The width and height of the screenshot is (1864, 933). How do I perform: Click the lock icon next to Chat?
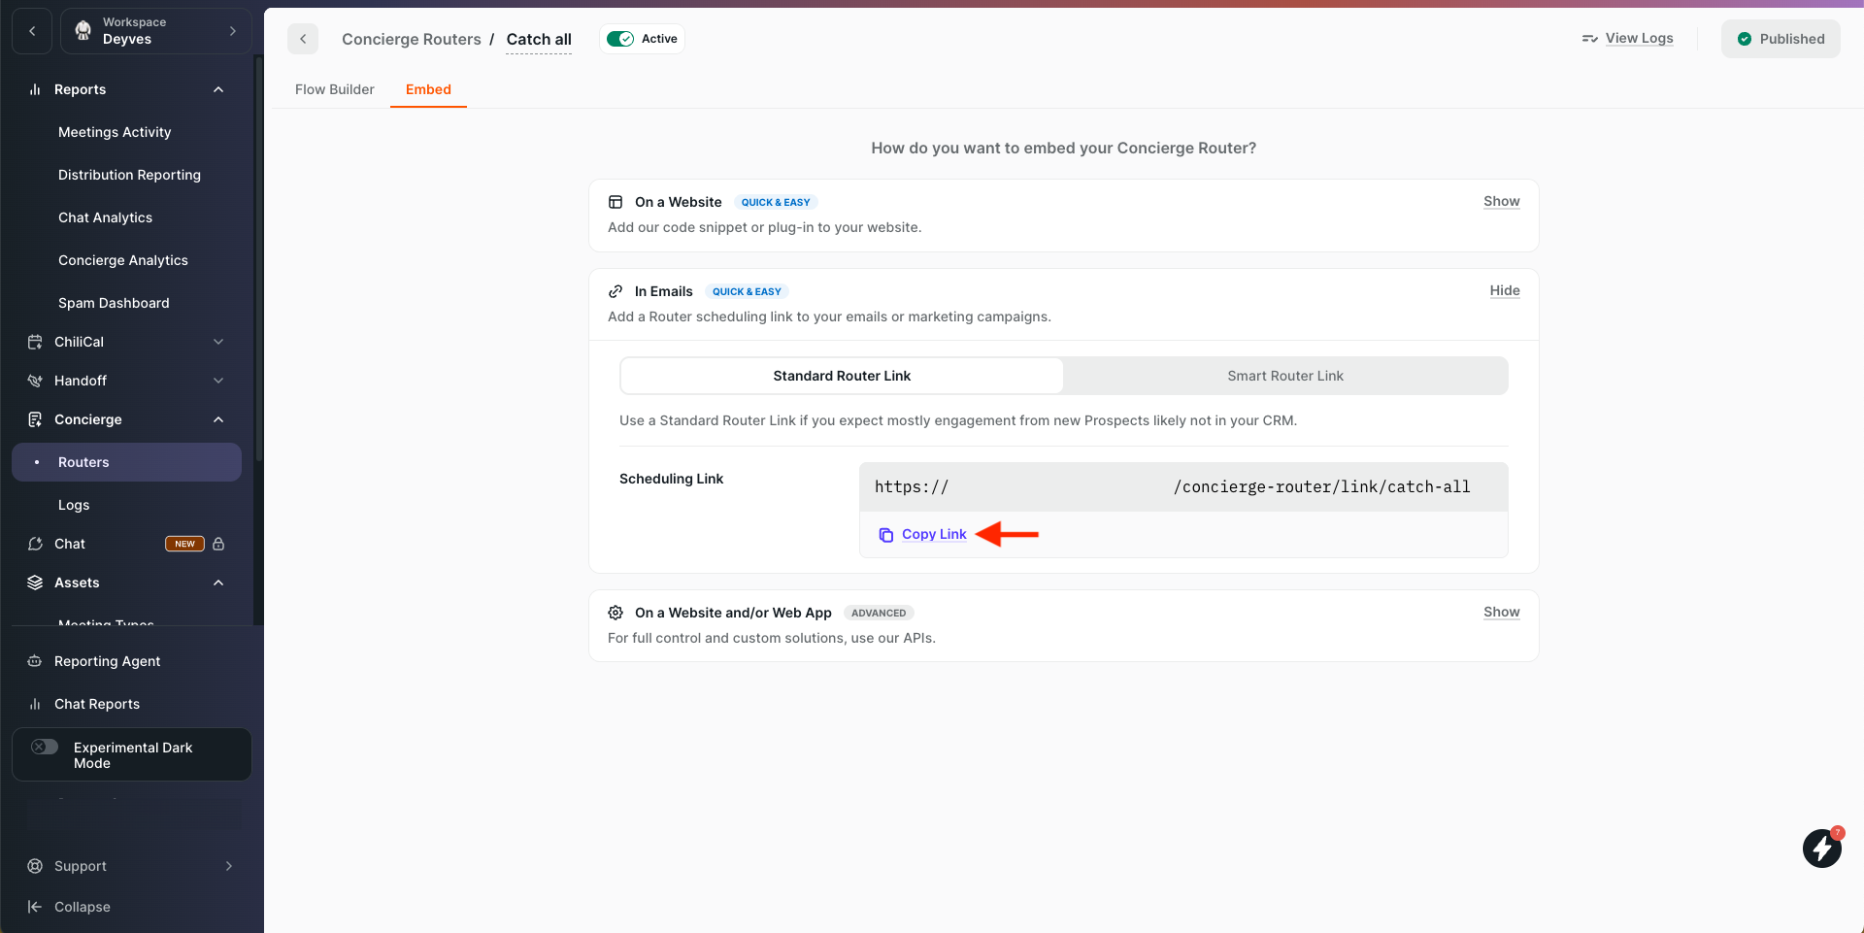pyautogui.click(x=218, y=544)
